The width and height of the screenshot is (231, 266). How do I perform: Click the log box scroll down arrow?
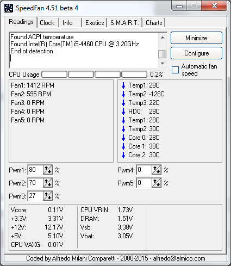tap(163, 64)
